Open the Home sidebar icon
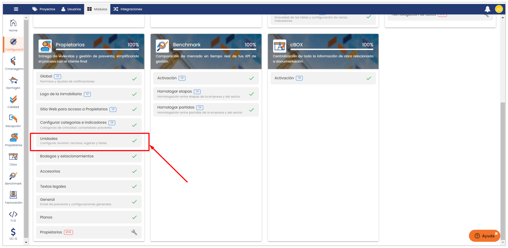Viewport: 508px width, 248px height. (13, 25)
